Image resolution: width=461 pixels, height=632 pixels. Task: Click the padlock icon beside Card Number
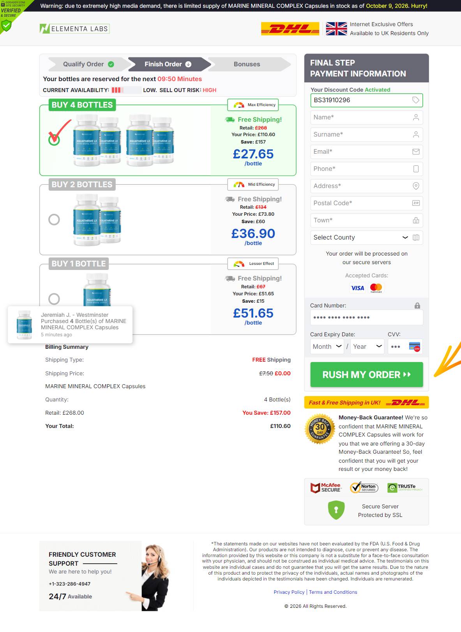pos(417,305)
